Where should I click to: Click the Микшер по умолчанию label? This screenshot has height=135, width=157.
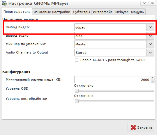(26, 44)
